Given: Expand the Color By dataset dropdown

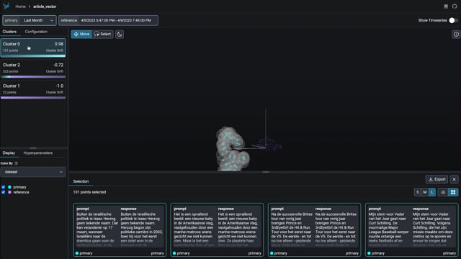Looking at the screenshot, I should coord(33,172).
